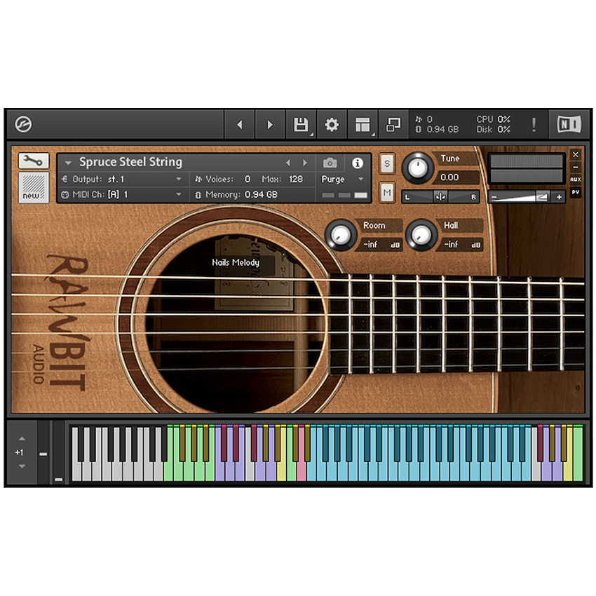The width and height of the screenshot is (596, 596).
Task: Open options via the gear icon
Action: (332, 124)
